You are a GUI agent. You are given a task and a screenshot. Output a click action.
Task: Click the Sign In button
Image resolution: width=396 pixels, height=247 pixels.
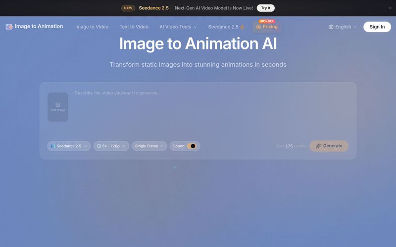[x=377, y=27]
